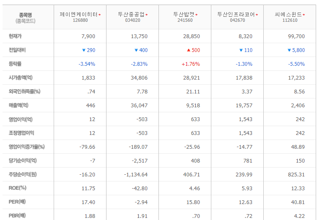Click growth rate value 48.89

298,147
